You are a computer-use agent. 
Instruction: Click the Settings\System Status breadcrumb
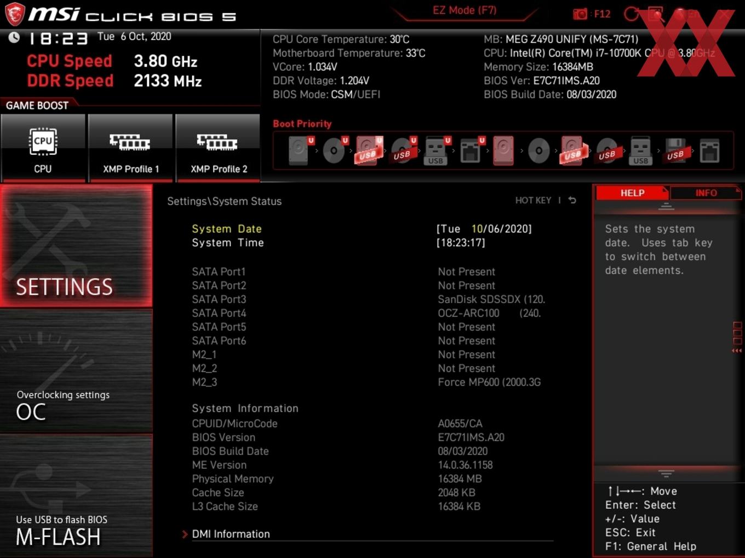tap(224, 201)
